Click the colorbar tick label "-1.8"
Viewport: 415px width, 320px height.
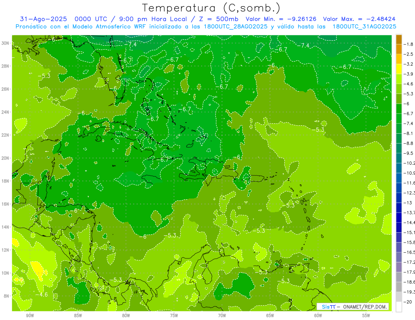(408, 44)
